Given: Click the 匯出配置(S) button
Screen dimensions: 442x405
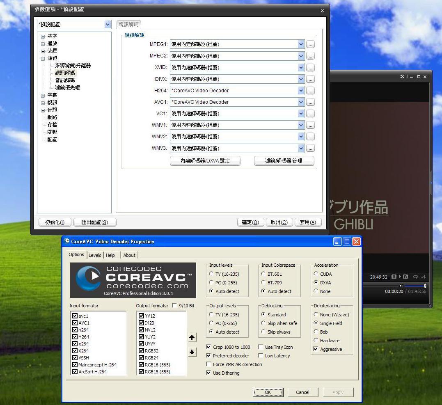Looking at the screenshot, I should 95,222.
